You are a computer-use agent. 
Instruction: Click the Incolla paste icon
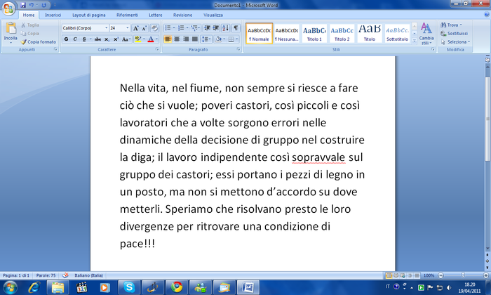pyautogui.click(x=11, y=29)
